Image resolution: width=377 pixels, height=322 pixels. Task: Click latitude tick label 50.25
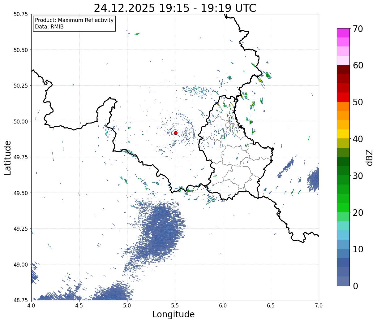point(21,86)
